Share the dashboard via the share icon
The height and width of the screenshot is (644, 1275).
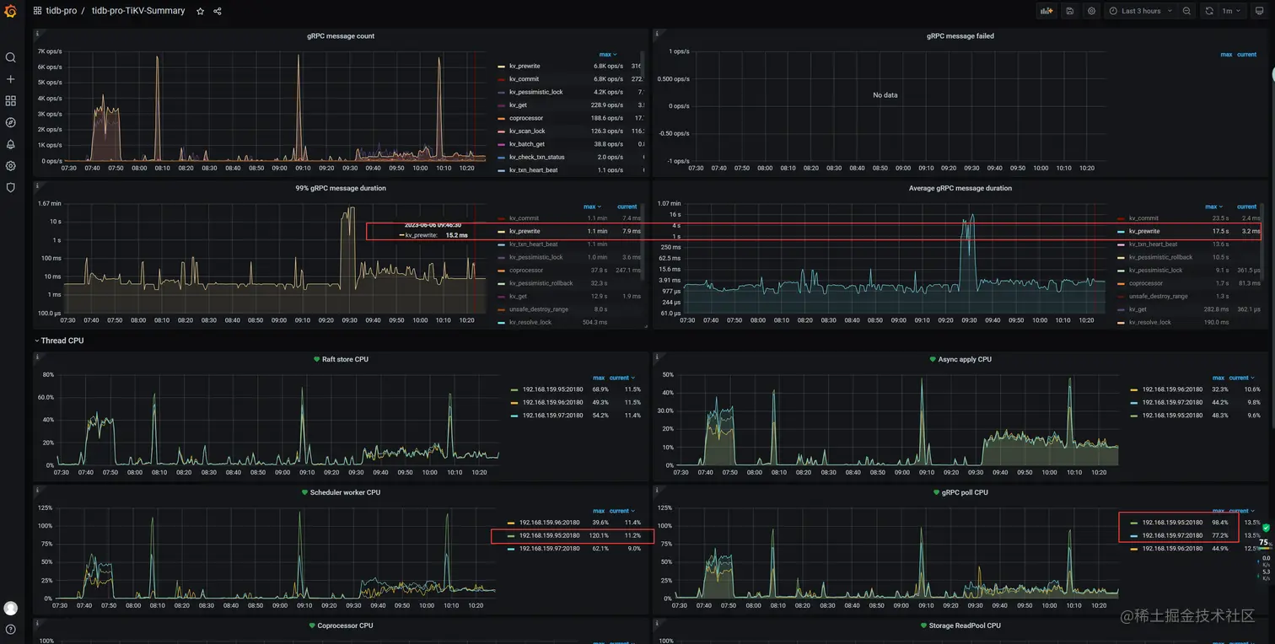218,11
